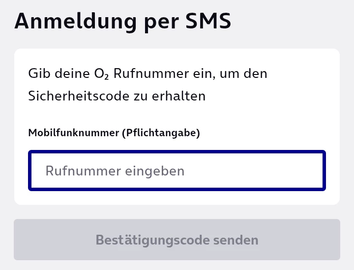Select the 'Rufnummer eingeben' placeholder text
Image resolution: width=354 pixels, height=270 pixels.
[x=115, y=171]
